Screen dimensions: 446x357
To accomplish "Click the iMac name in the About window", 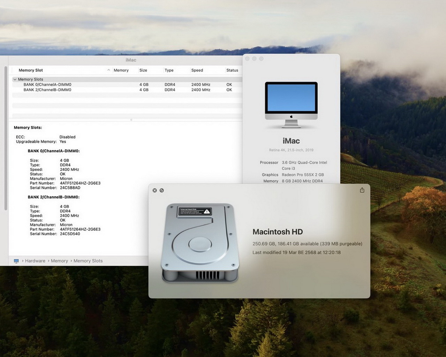I will (x=291, y=141).
